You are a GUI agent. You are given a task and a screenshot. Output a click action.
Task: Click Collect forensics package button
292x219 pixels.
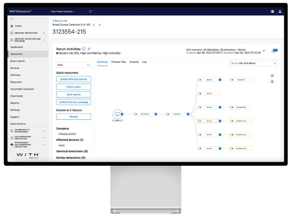coord(74,102)
